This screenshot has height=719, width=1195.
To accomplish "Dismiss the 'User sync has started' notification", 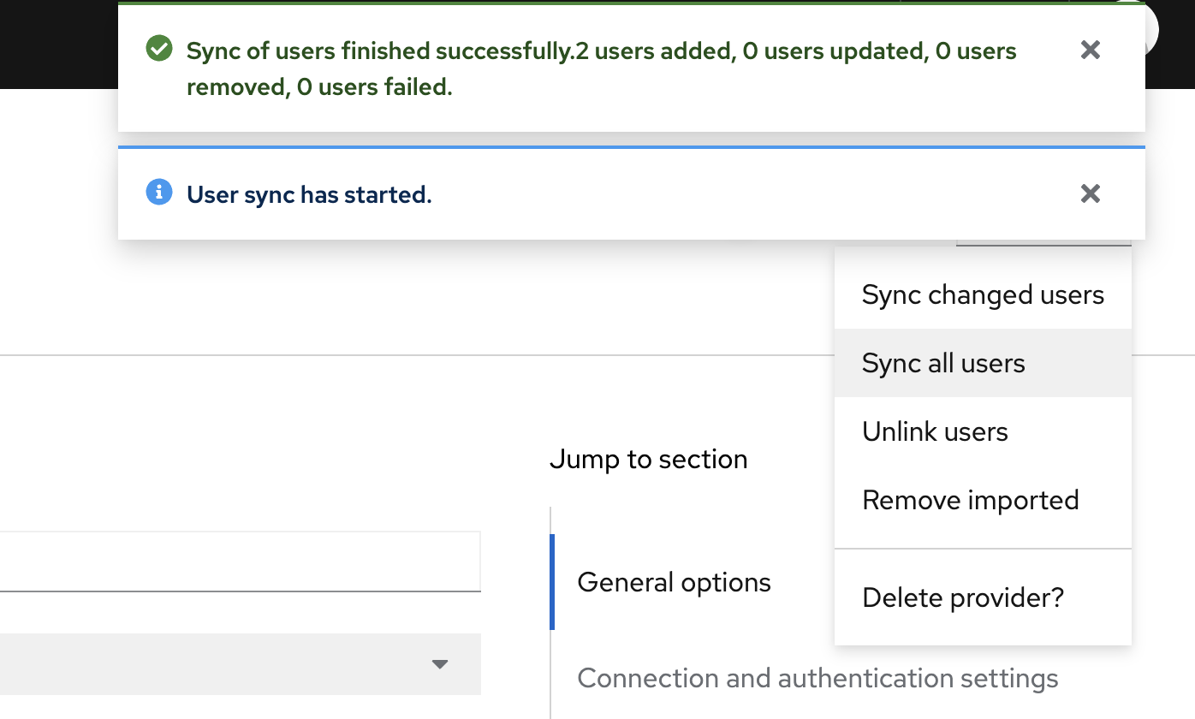I will click(1090, 193).
